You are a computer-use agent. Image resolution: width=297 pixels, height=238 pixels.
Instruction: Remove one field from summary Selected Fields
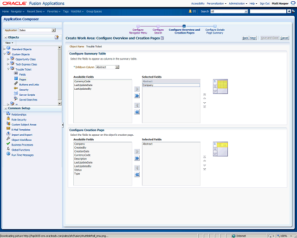coord(137,106)
